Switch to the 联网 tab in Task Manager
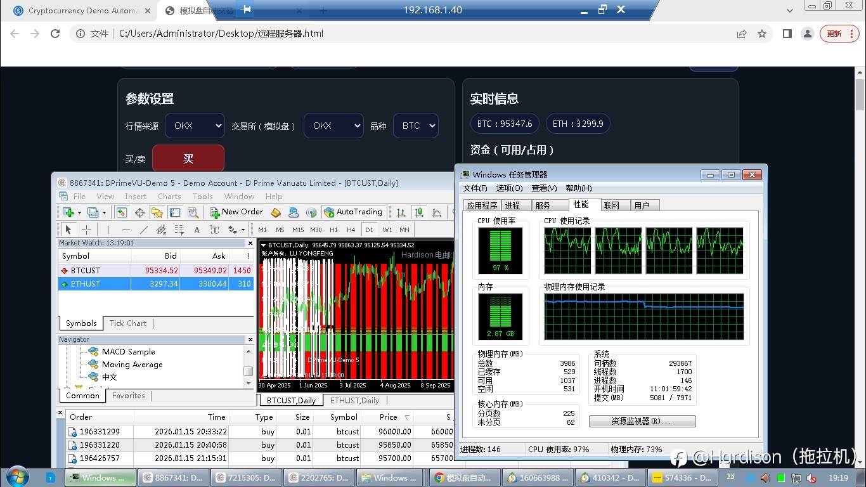 [612, 205]
